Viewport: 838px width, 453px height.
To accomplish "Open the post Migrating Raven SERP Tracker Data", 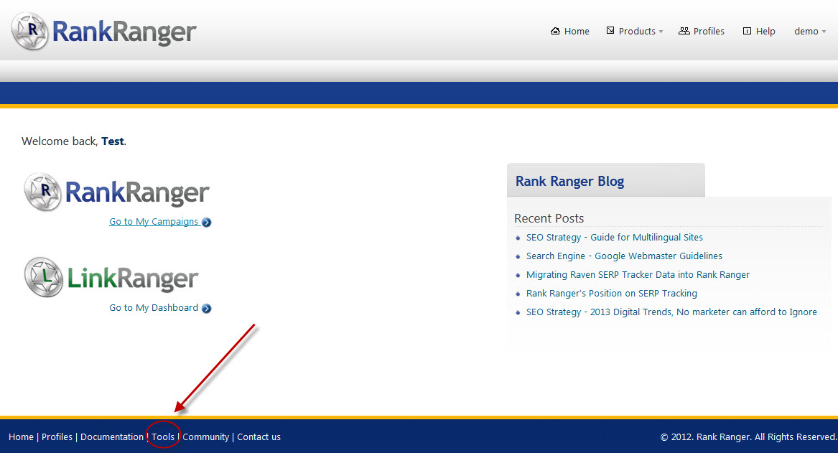I will coord(638,274).
